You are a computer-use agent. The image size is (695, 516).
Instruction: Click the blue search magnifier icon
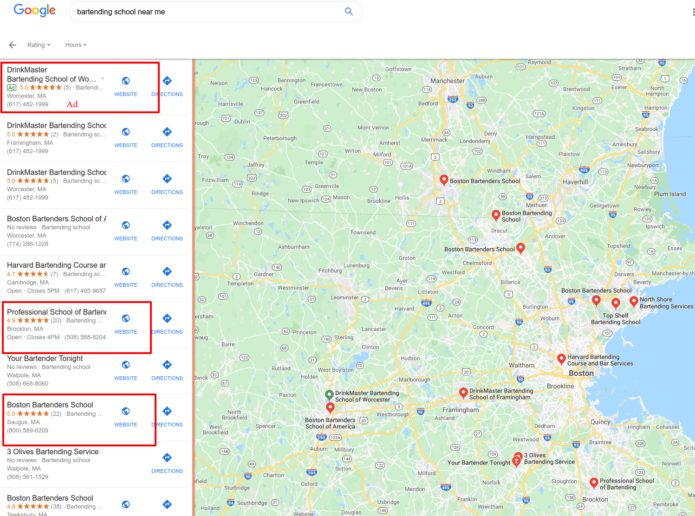coord(349,12)
